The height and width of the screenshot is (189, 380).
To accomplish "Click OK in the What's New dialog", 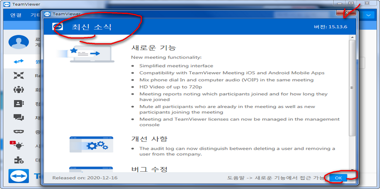I will [x=338, y=178].
